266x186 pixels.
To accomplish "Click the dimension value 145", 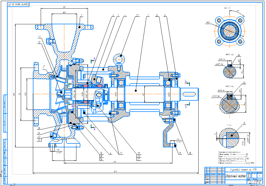I will point(115,162).
